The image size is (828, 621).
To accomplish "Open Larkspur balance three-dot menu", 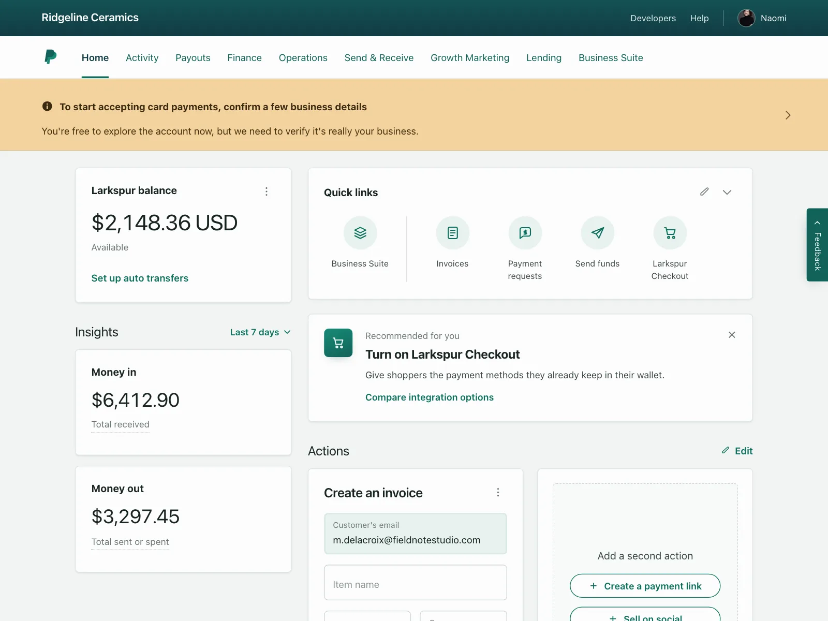I will pyautogui.click(x=267, y=191).
